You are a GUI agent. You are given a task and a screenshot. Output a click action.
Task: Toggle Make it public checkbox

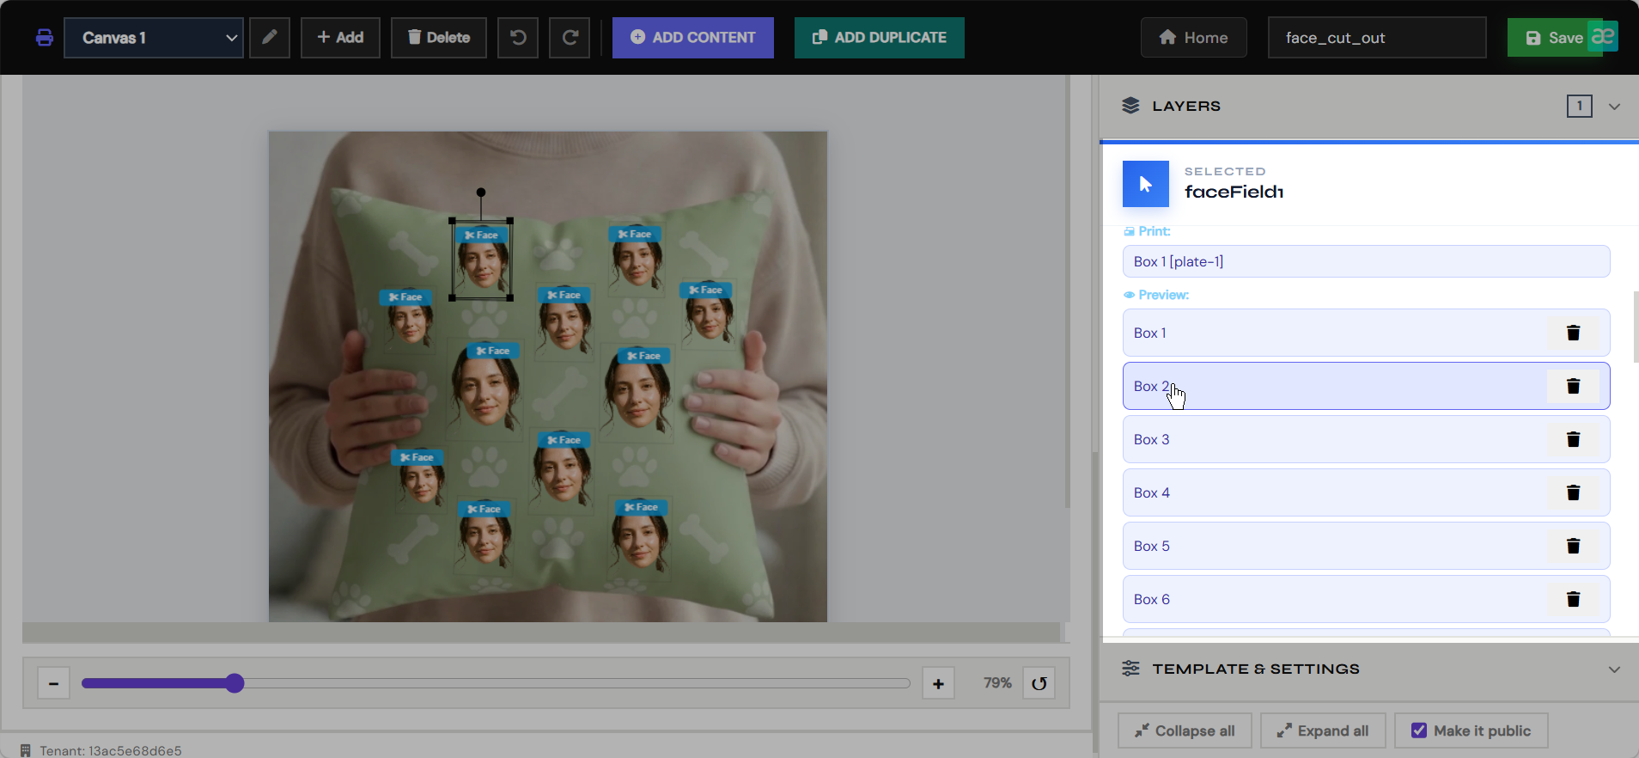pos(1419,730)
